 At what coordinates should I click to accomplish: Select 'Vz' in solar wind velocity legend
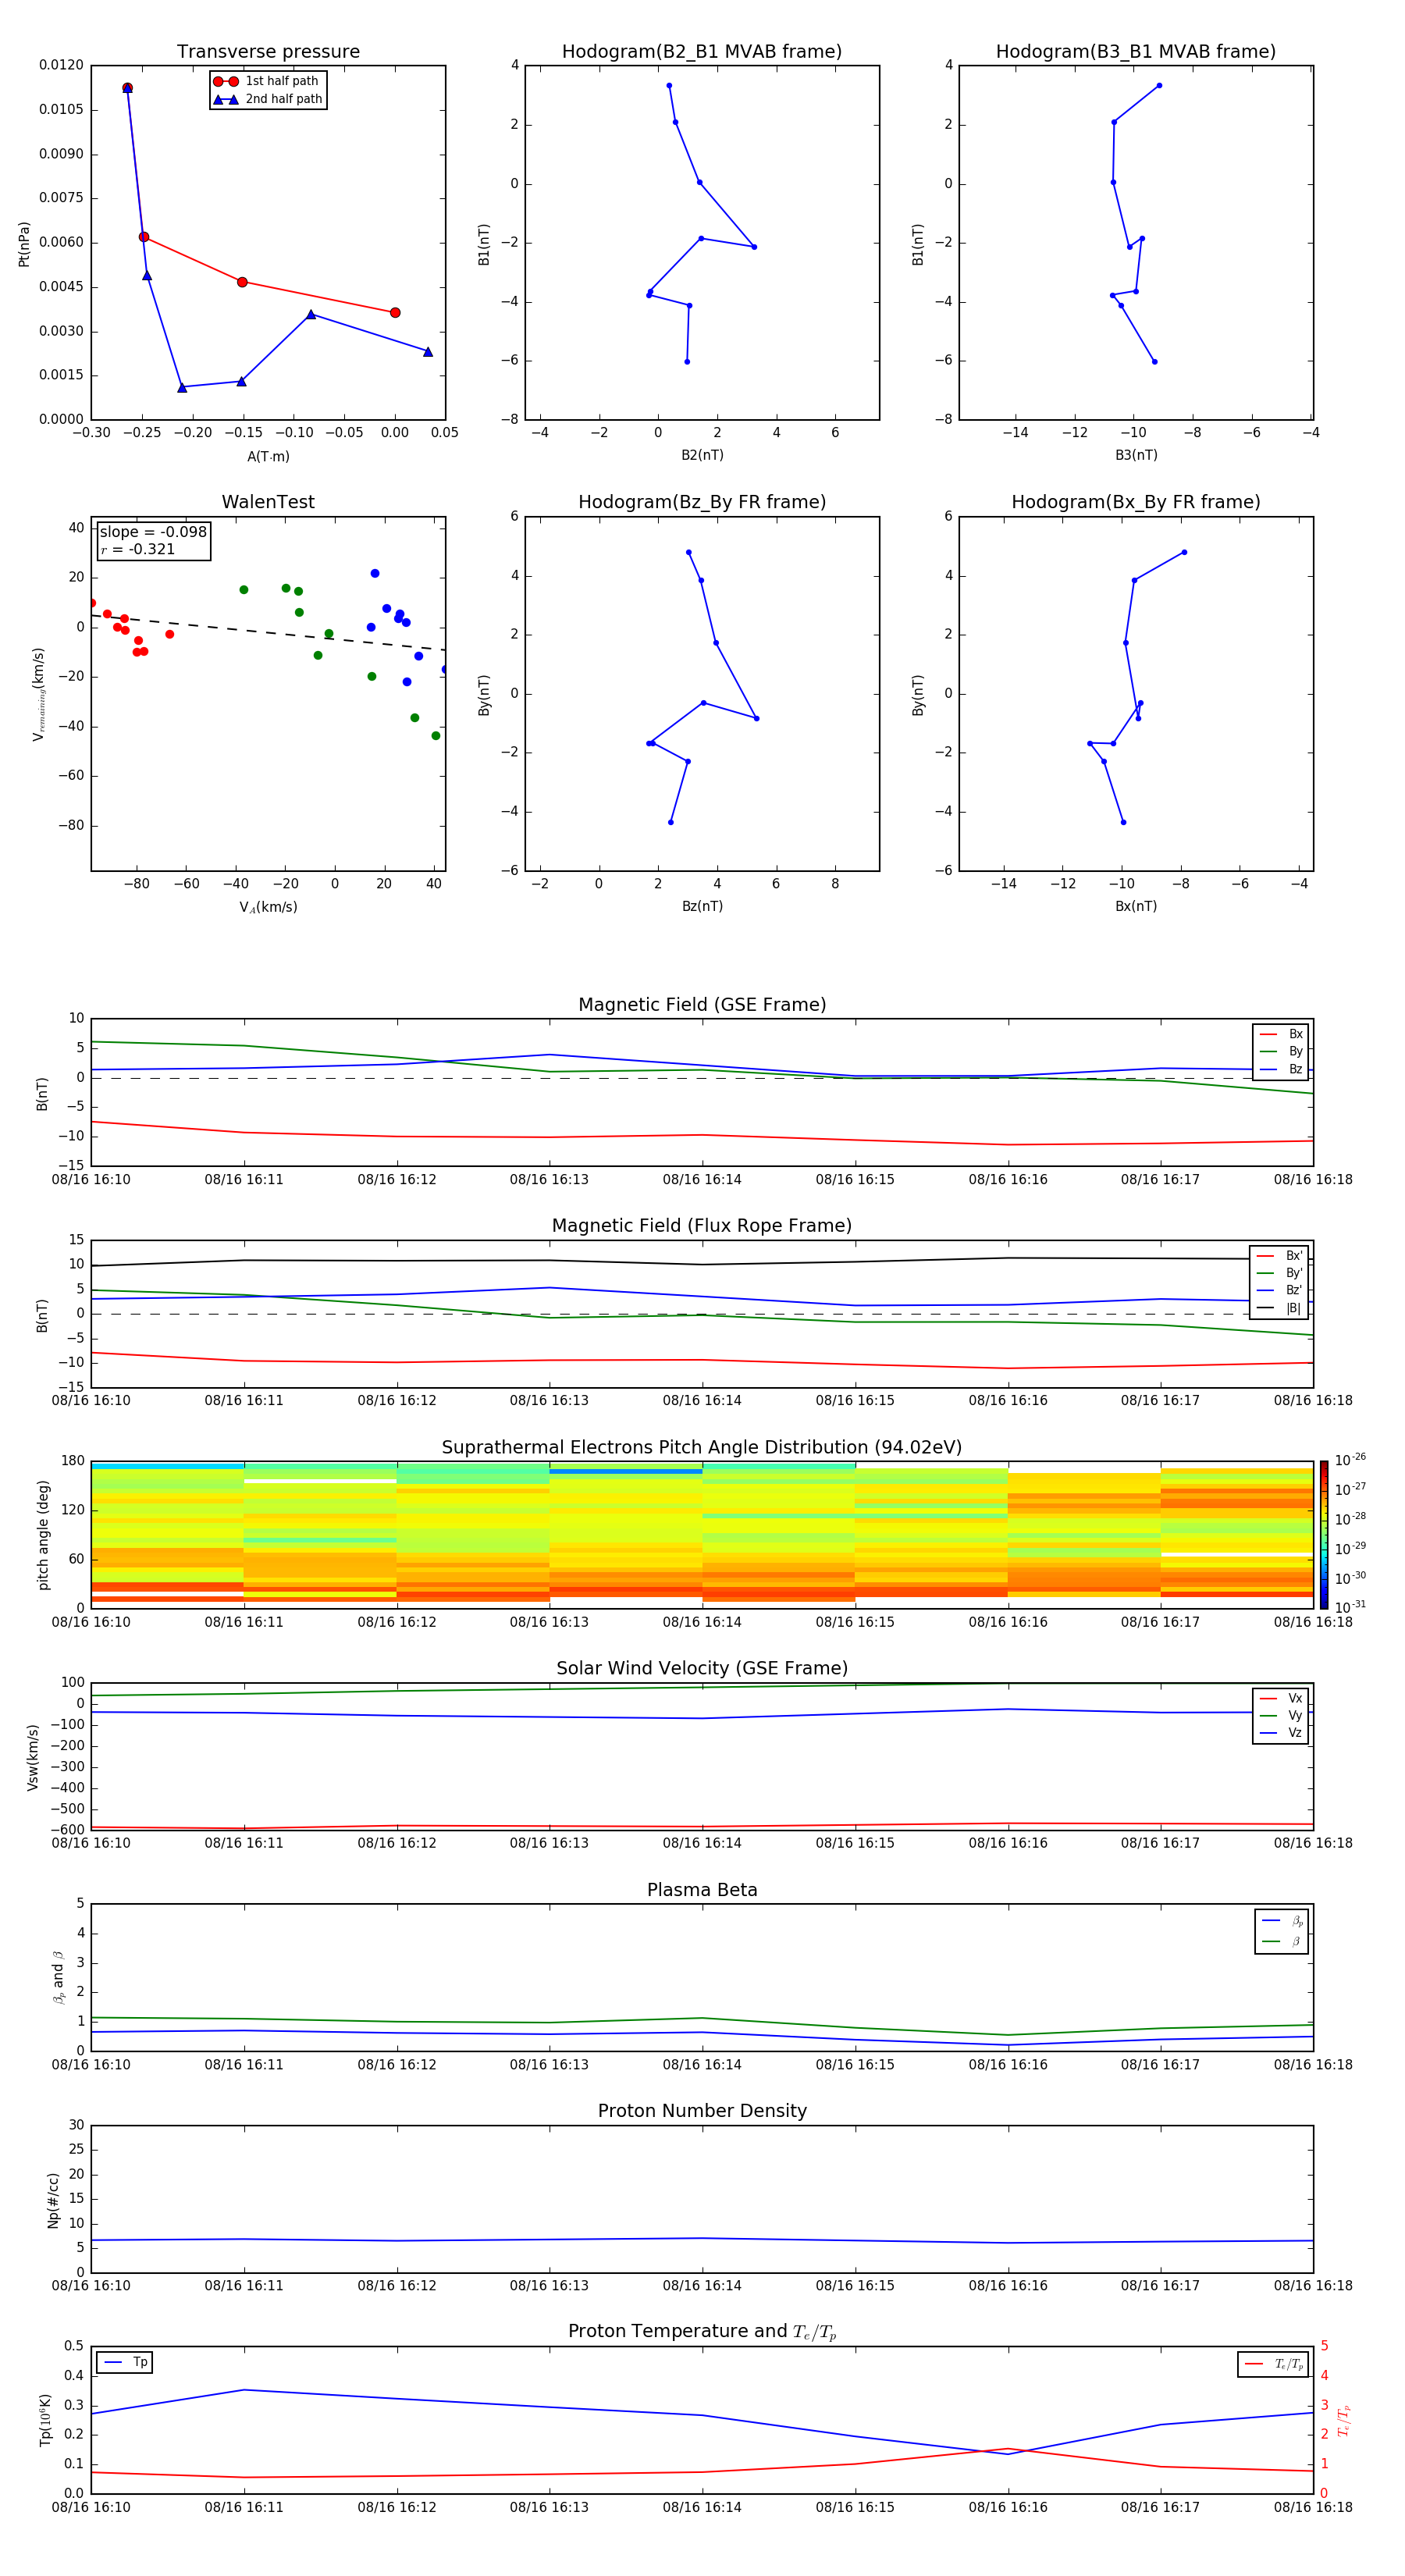[x=1282, y=1733]
